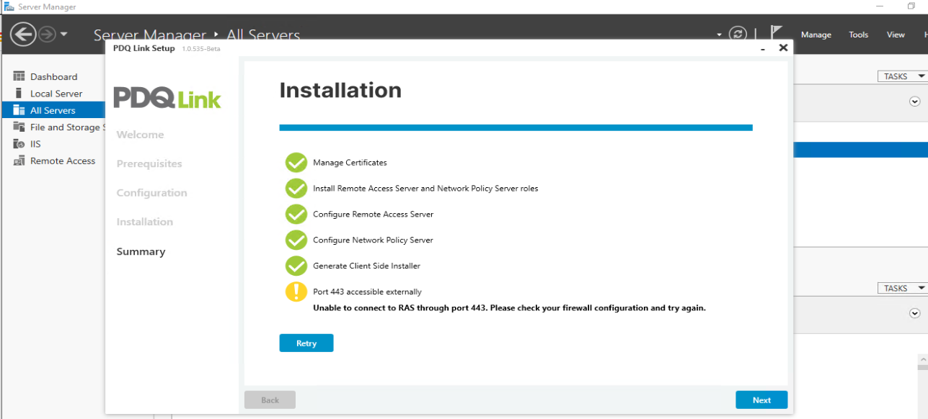This screenshot has width=928, height=419.
Task: Click the Next button
Action: (761, 400)
